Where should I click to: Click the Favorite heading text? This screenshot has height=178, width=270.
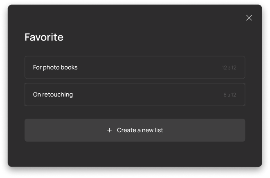pos(44,37)
